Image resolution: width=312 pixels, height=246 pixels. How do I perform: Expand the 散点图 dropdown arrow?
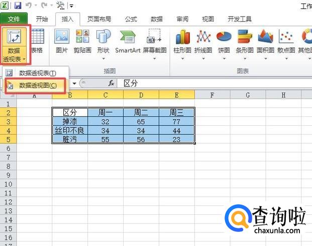286,58
